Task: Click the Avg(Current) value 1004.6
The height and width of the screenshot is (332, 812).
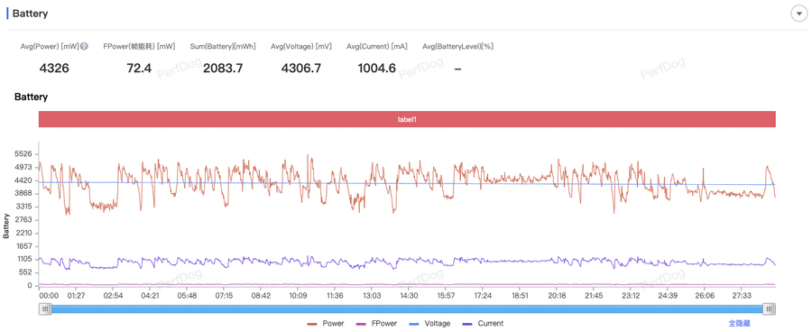Action: (x=377, y=68)
